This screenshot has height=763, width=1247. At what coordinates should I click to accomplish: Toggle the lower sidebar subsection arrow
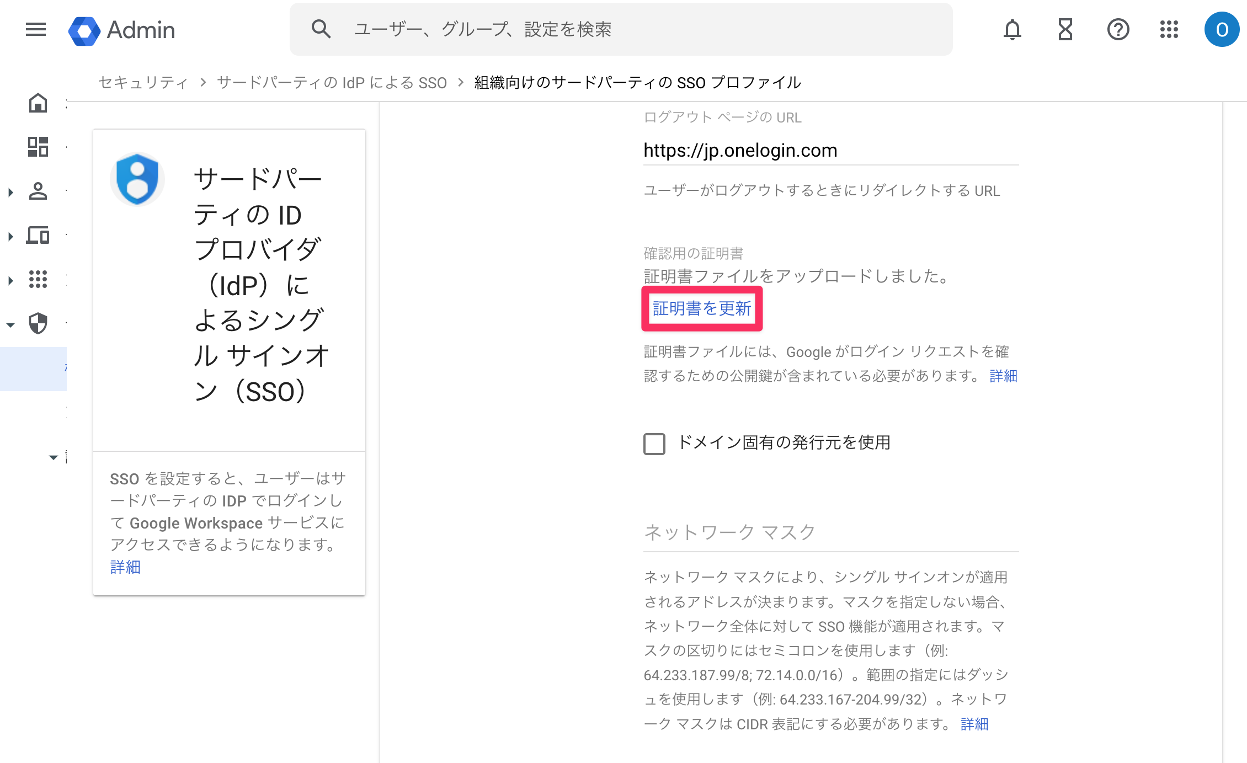pos(54,457)
